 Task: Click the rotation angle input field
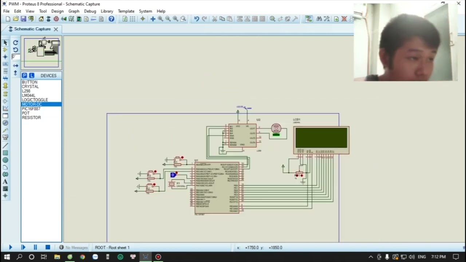(x=15, y=57)
